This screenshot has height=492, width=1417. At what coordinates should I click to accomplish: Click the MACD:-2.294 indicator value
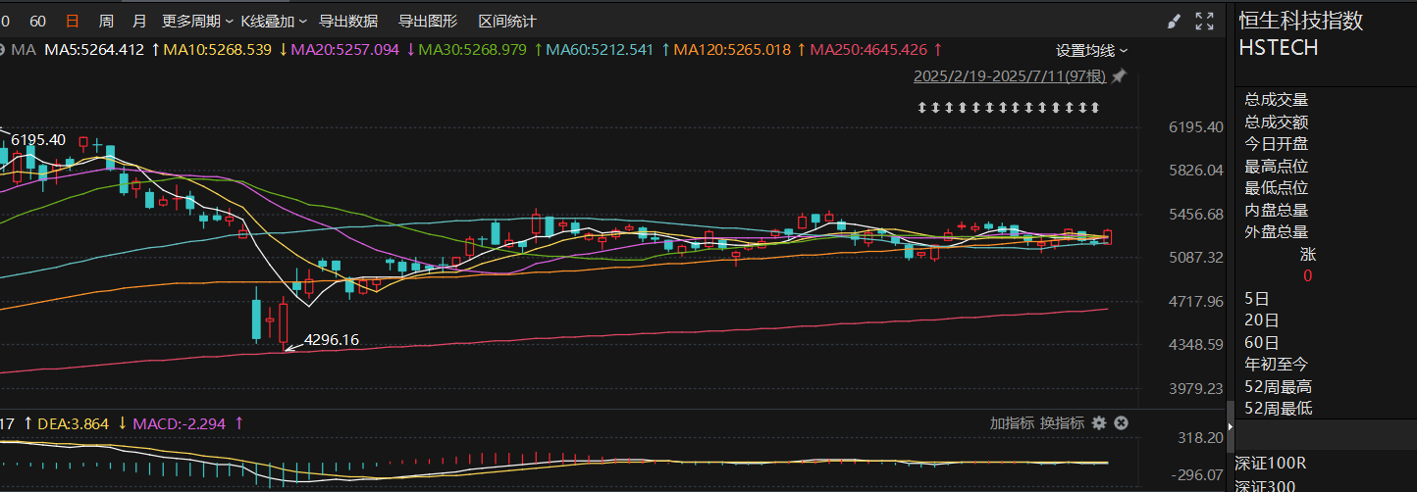point(178,423)
